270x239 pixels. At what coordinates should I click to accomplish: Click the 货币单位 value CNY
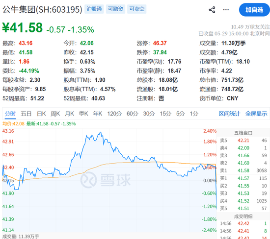click(233, 98)
